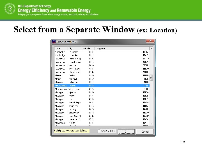This screenshot has width=202, height=152.
Task: Close the Select Weather dialog
Action: tap(150, 41)
